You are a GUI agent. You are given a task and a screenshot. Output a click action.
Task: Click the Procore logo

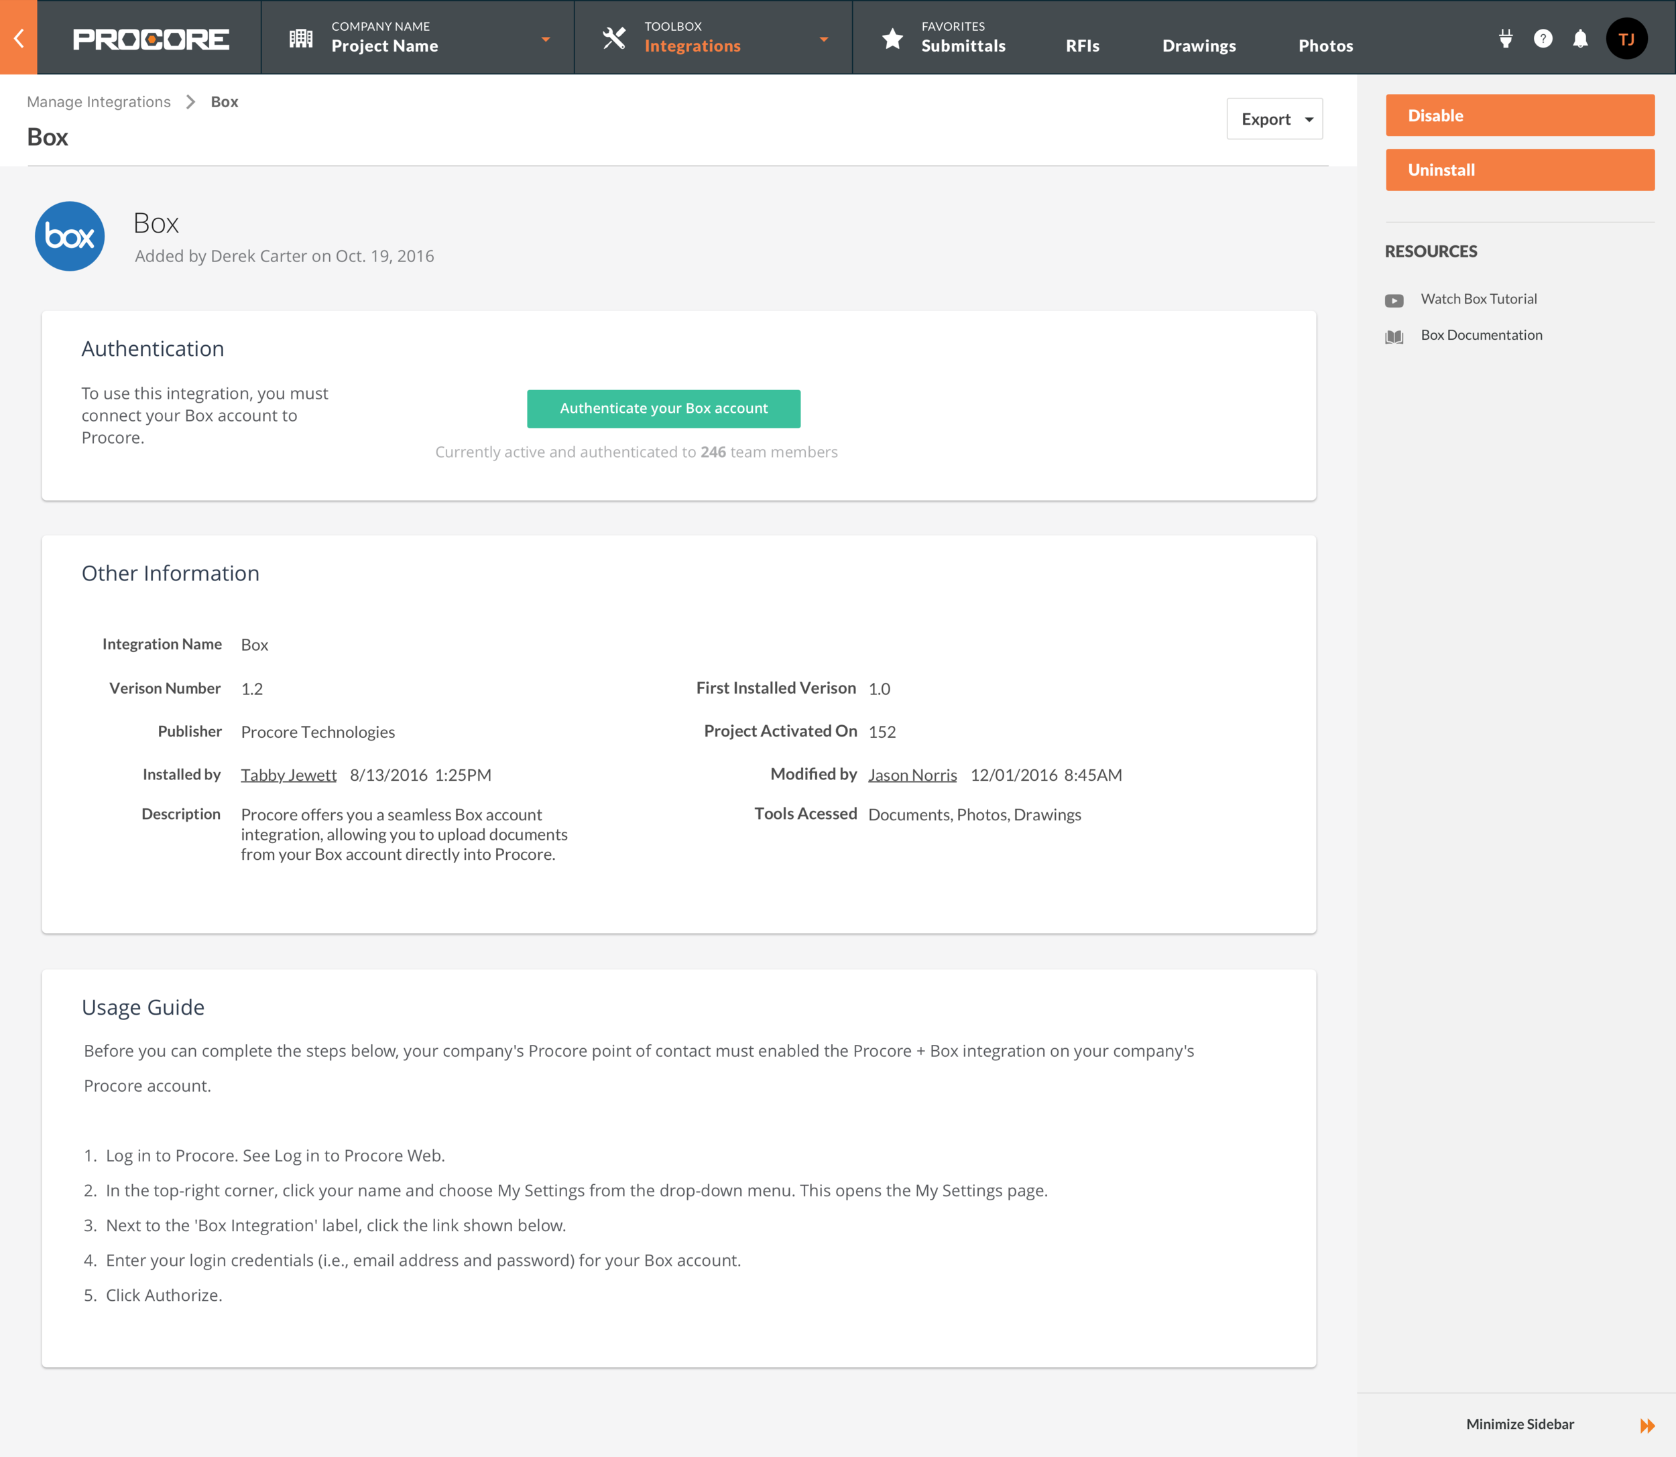tap(150, 38)
